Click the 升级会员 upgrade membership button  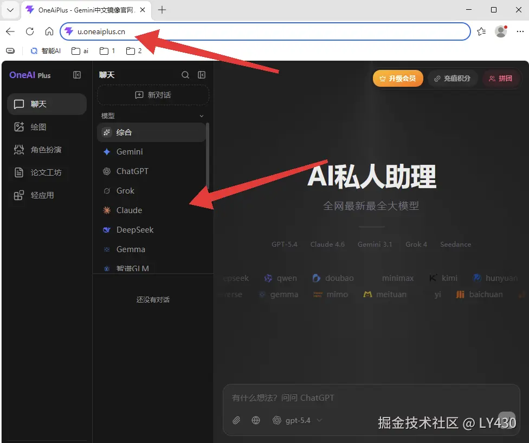click(398, 78)
